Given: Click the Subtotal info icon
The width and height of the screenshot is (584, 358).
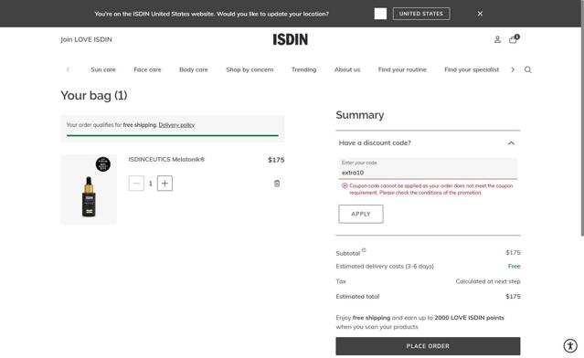Looking at the screenshot, I should pos(364,250).
